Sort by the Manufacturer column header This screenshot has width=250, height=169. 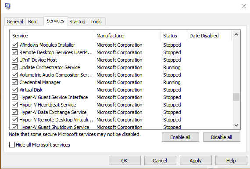point(127,36)
